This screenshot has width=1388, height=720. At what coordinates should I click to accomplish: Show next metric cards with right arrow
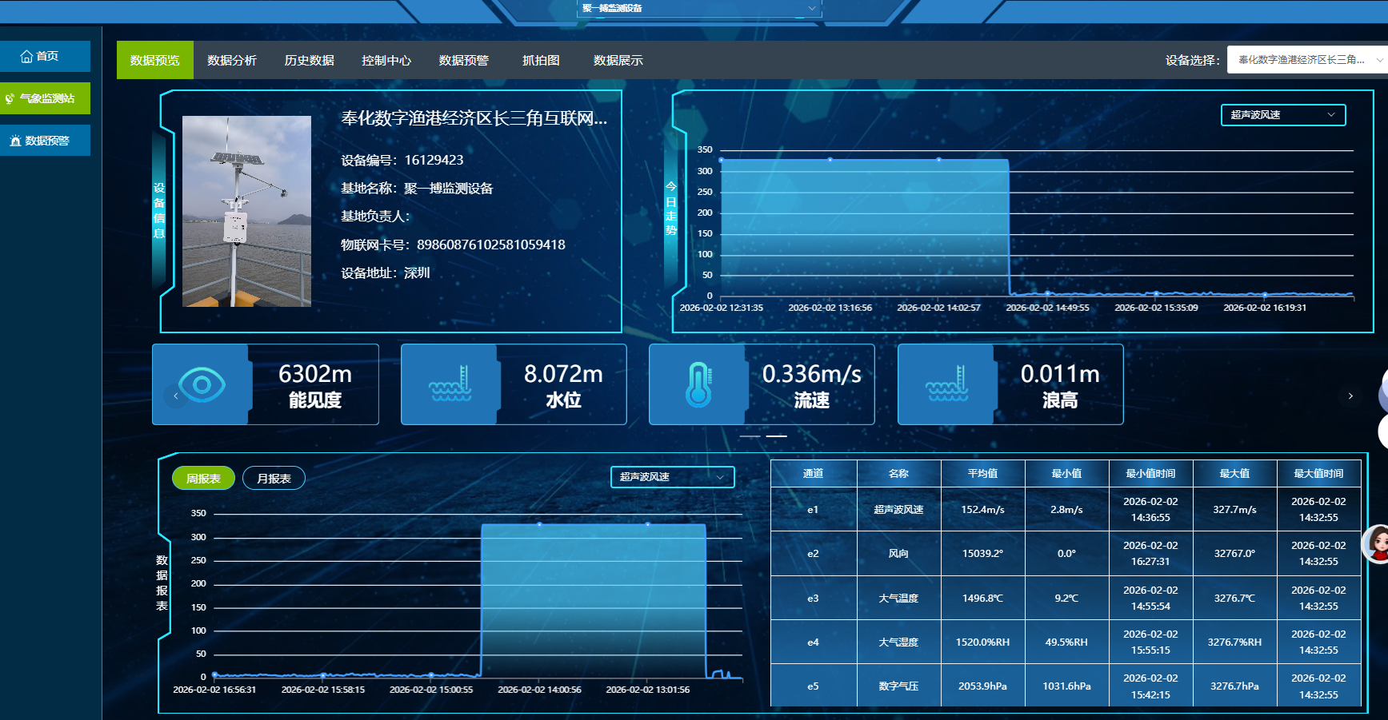[x=1350, y=396]
